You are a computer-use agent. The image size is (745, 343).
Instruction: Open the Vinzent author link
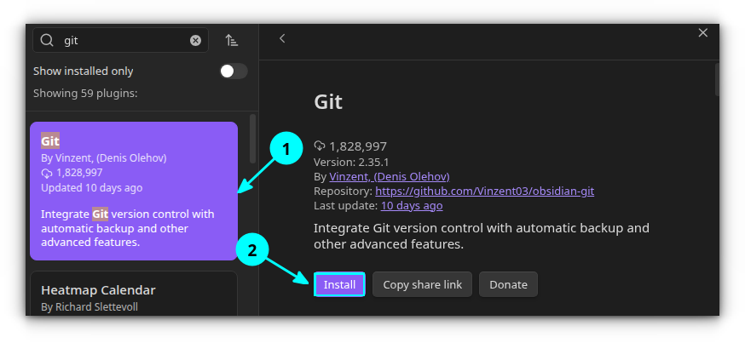pos(349,176)
